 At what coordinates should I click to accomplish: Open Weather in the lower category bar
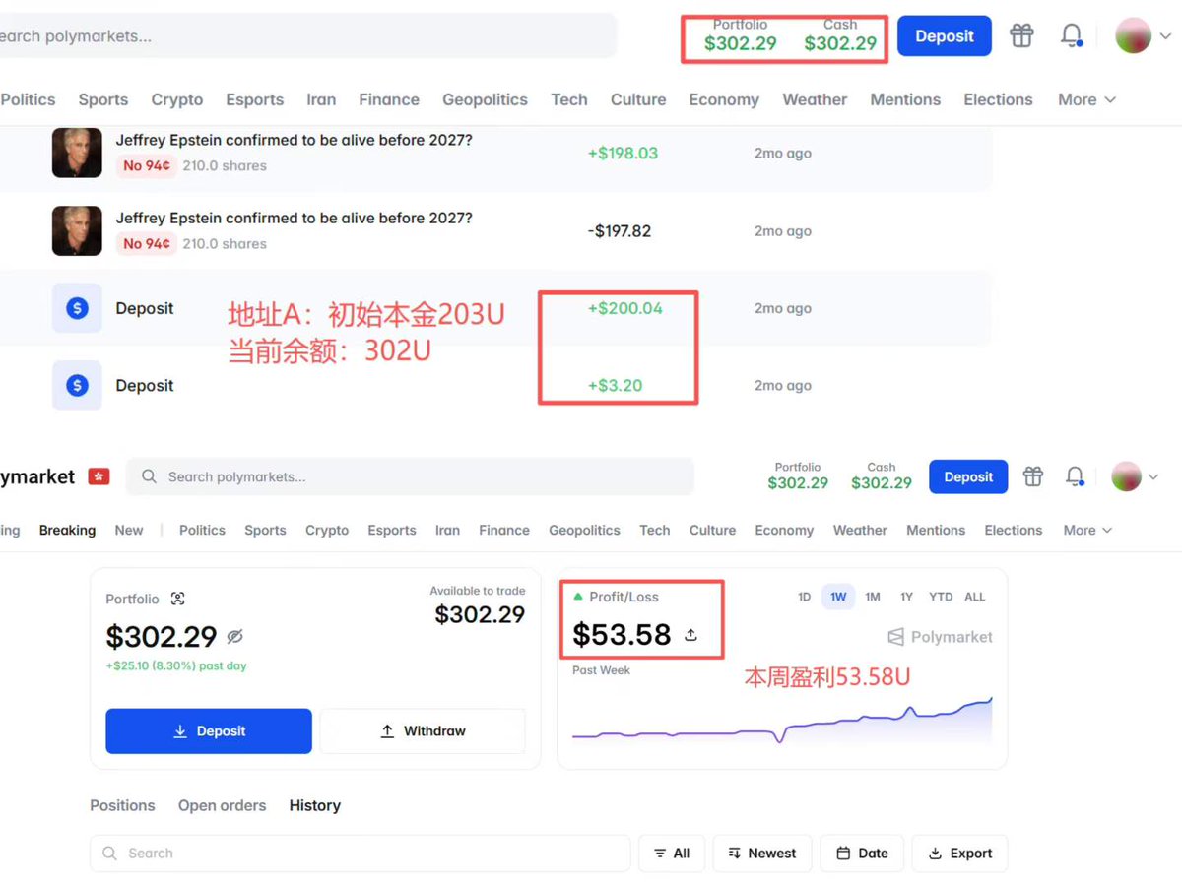click(x=860, y=530)
